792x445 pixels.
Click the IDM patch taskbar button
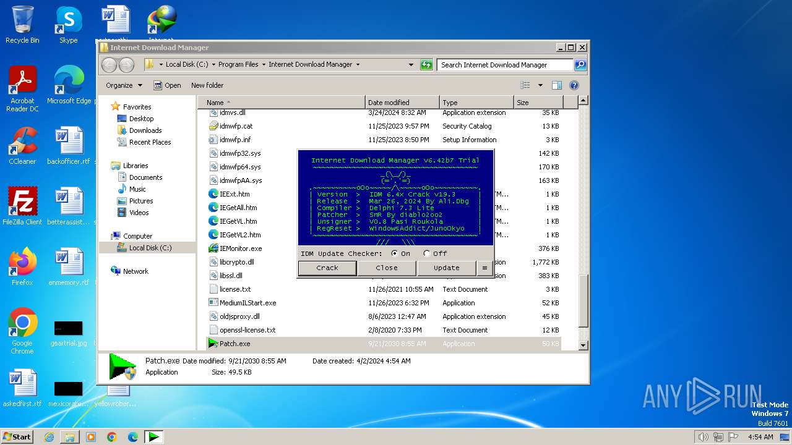(153, 437)
